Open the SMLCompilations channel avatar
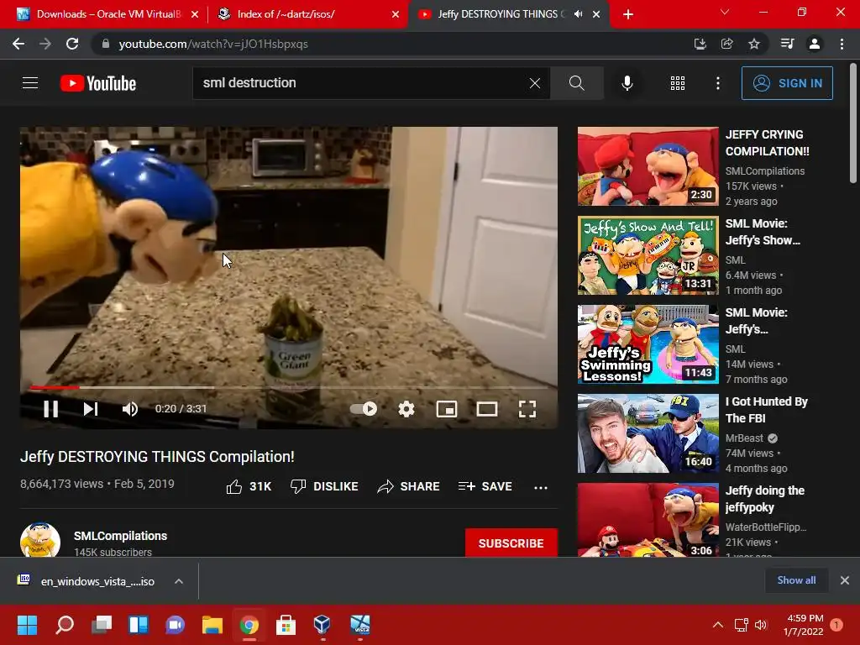The image size is (860, 645). 40,540
